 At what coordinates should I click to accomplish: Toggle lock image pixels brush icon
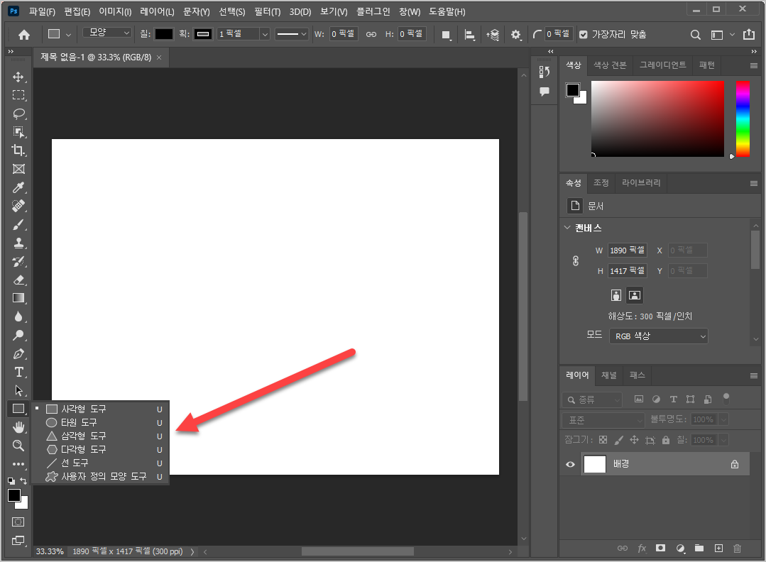(619, 440)
